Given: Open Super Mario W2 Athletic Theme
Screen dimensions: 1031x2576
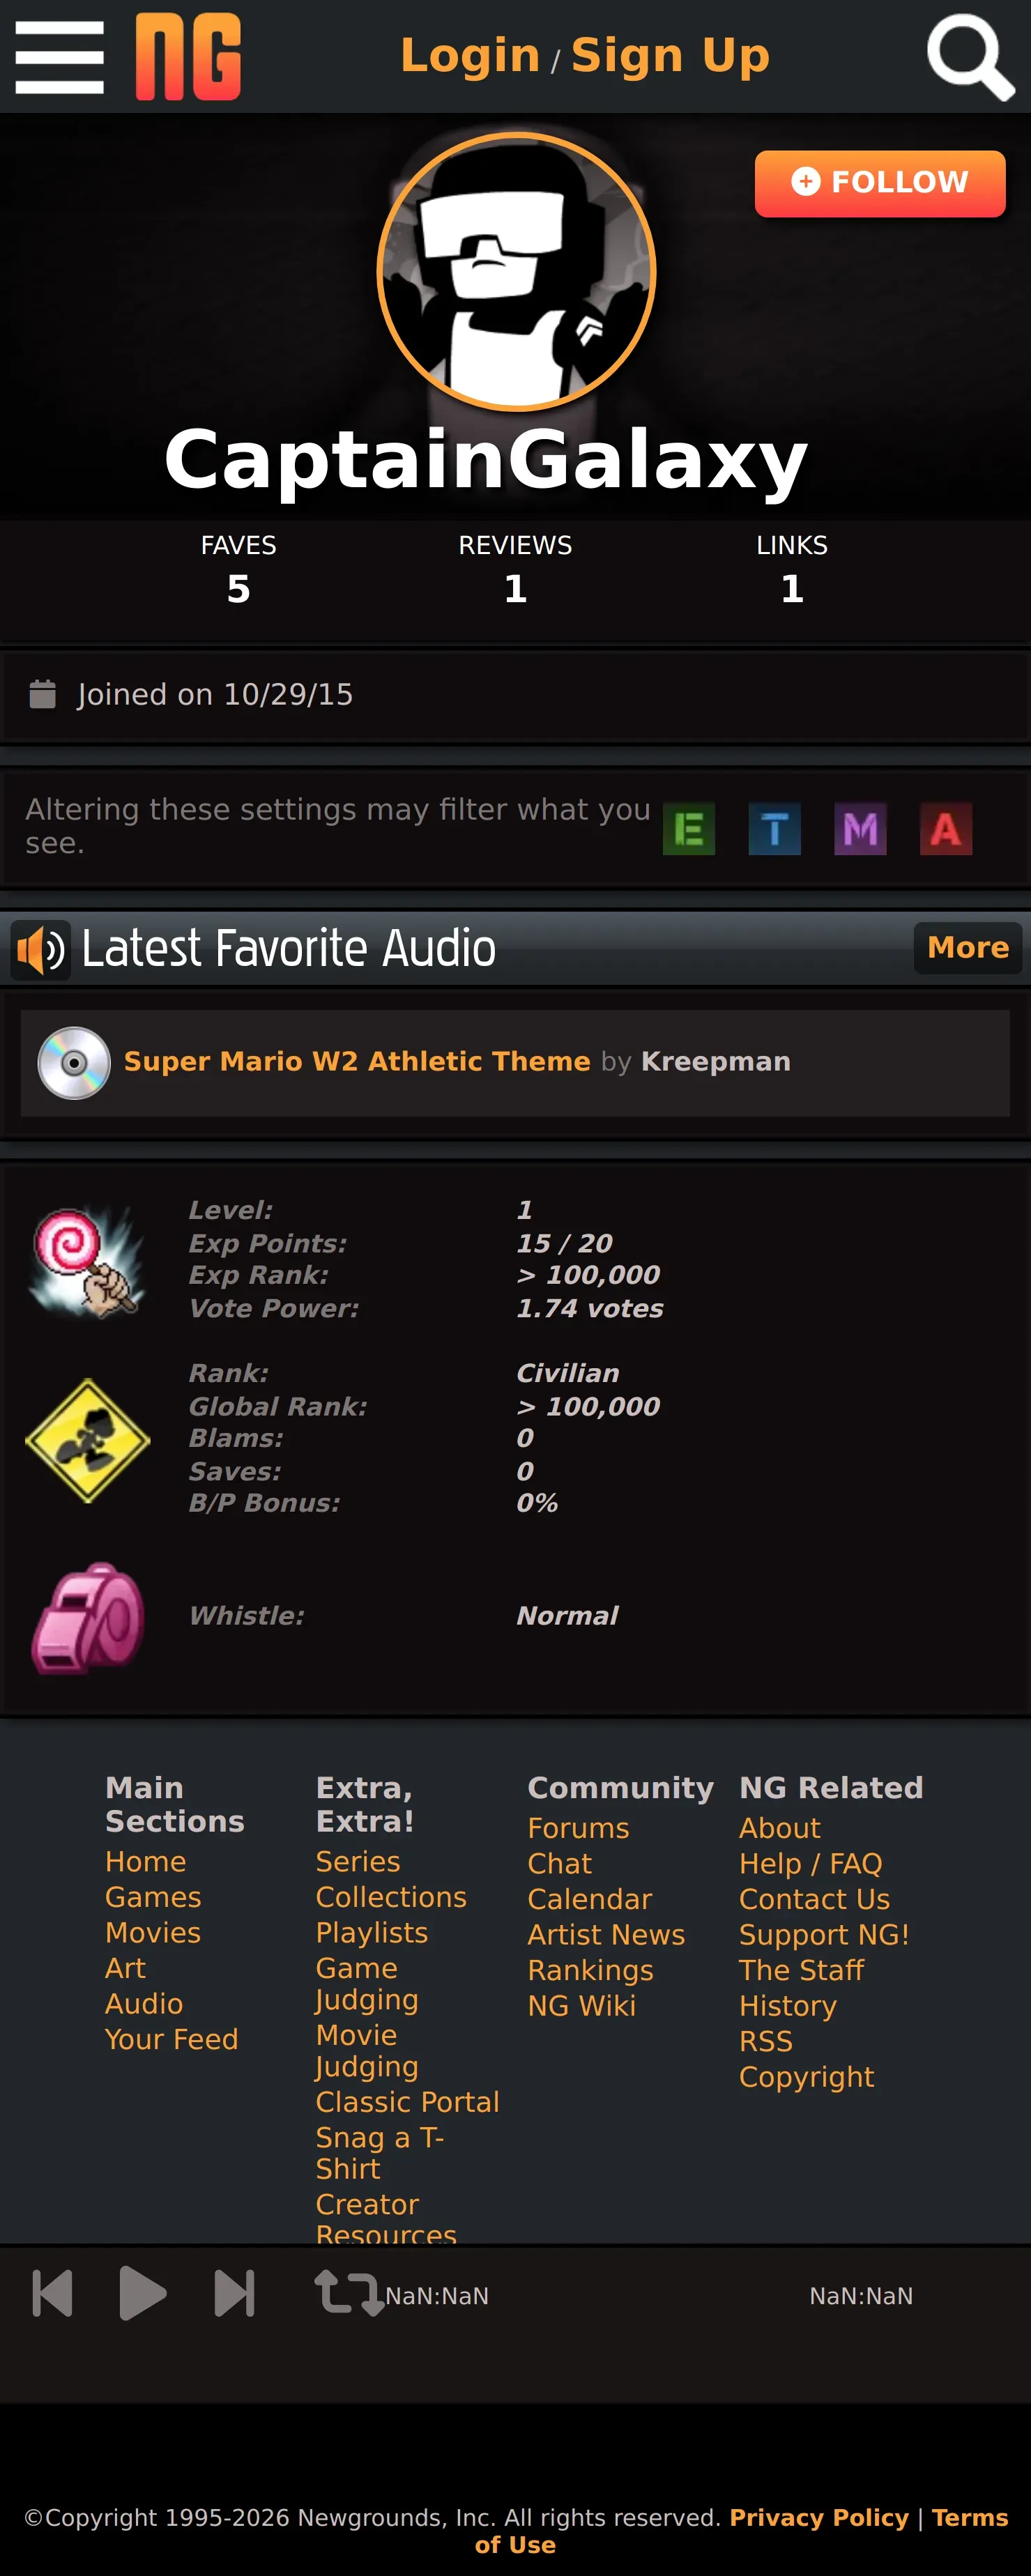Looking at the screenshot, I should click(x=357, y=1061).
